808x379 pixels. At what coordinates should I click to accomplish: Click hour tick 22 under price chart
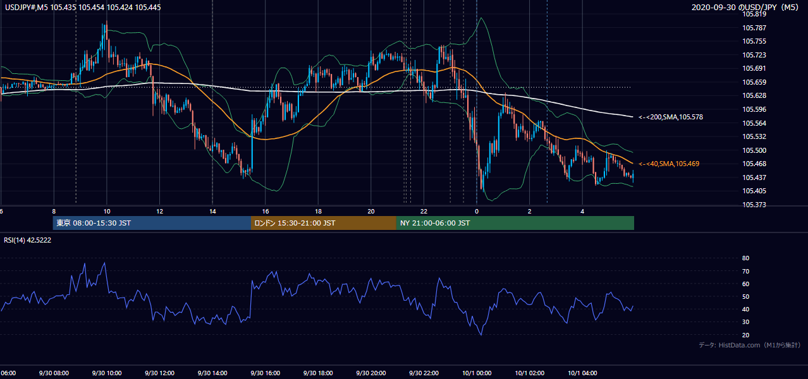tap(424, 212)
